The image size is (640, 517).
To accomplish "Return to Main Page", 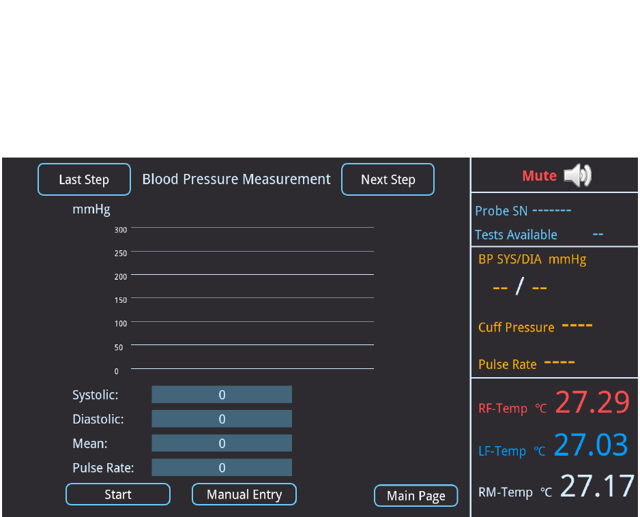I will [416, 496].
